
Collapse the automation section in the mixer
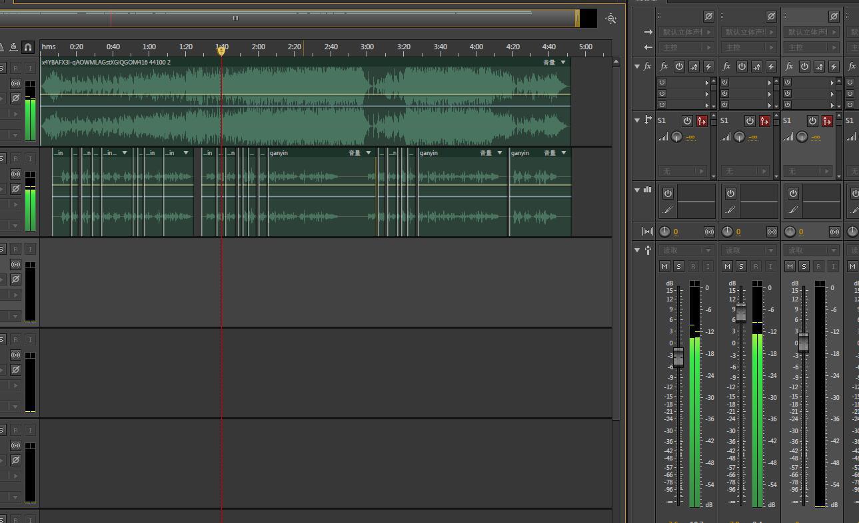click(x=637, y=250)
